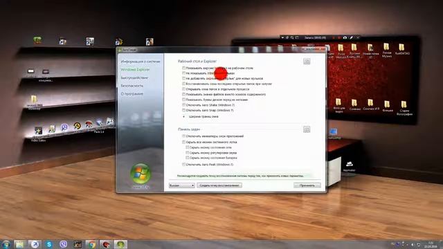Screen dimensions: 443x249
Task: Open the Фото для видео desktop folder
Action: click(x=338, y=105)
